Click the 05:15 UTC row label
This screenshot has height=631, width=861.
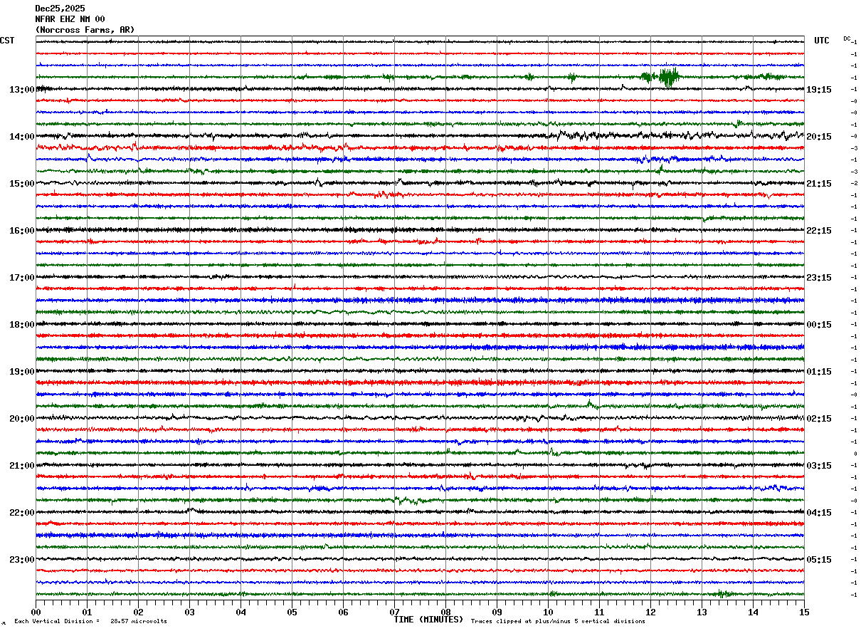818,560
